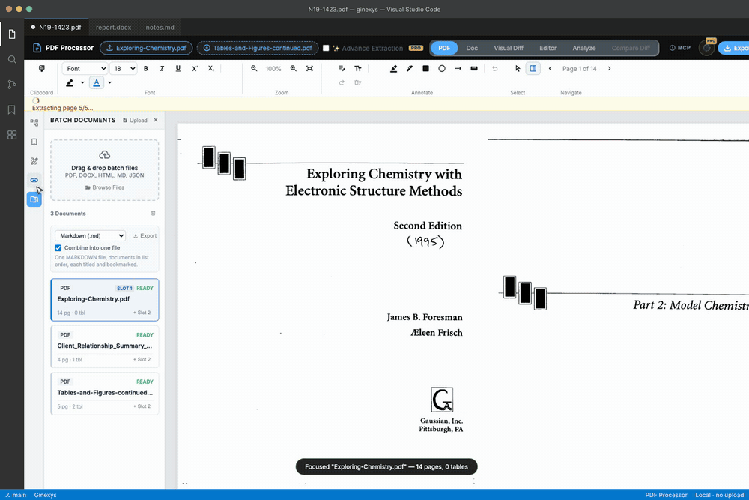Enable the Advance Extraction checkbox
Image resolution: width=749 pixels, height=500 pixels.
pyautogui.click(x=326, y=48)
